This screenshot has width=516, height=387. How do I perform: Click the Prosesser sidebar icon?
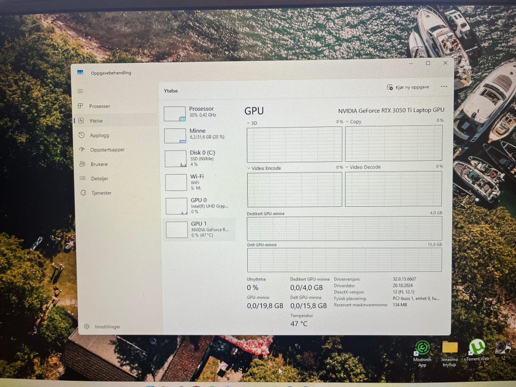click(x=80, y=106)
